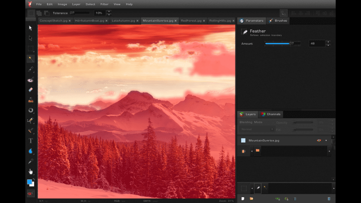The width and height of the screenshot is (361, 203).
Task: Decrease Feather Amount with down arrow
Action: tap(328, 45)
